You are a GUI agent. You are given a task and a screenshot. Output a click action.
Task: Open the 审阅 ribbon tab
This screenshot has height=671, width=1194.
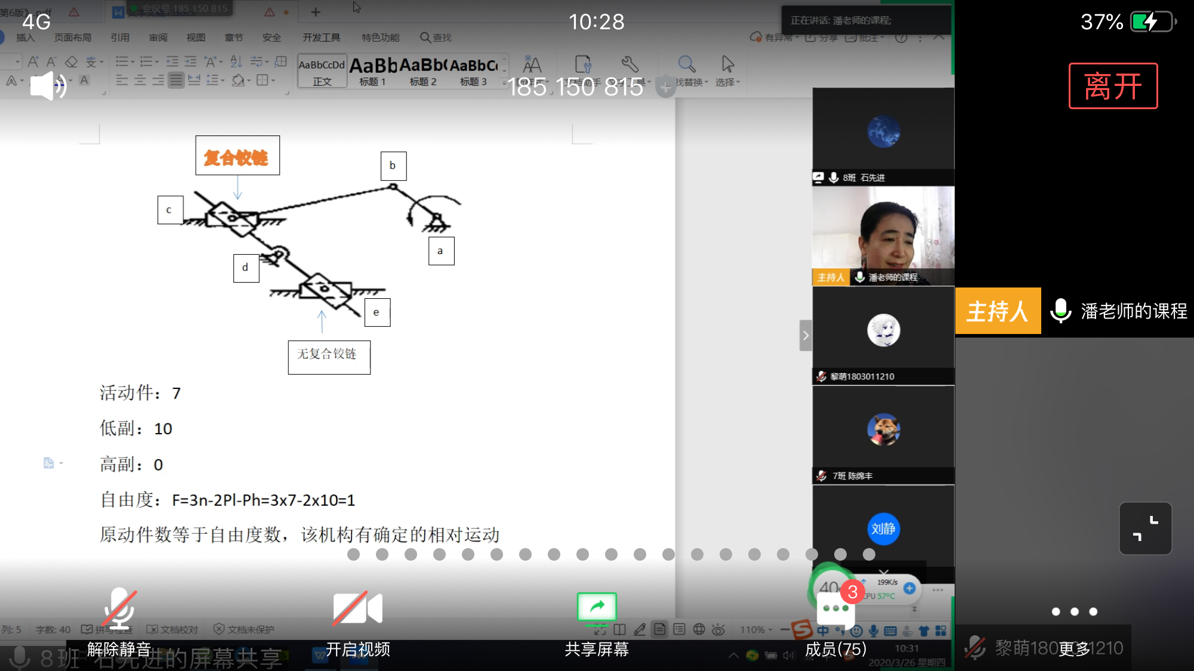[158, 38]
